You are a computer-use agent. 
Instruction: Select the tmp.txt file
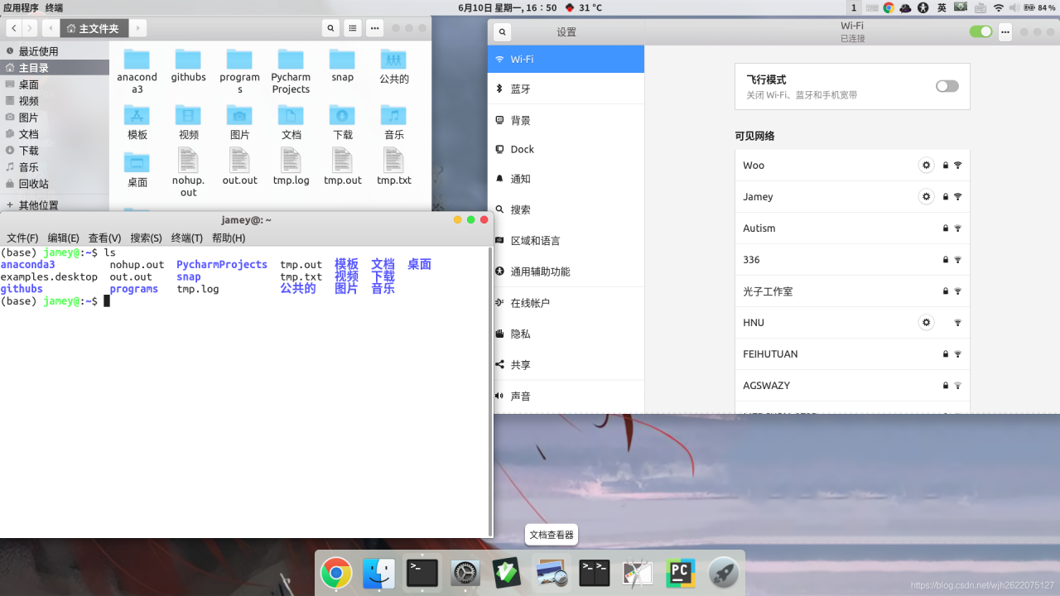(x=393, y=166)
